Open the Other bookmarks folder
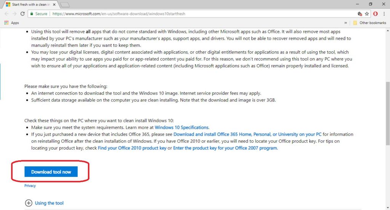The image size is (390, 210). pyautogui.click(x=369, y=22)
